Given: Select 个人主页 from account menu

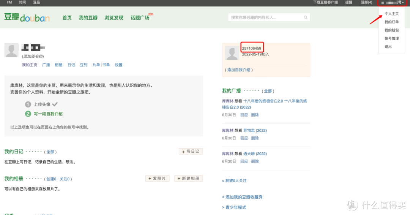Looking at the screenshot, I should [391, 14].
